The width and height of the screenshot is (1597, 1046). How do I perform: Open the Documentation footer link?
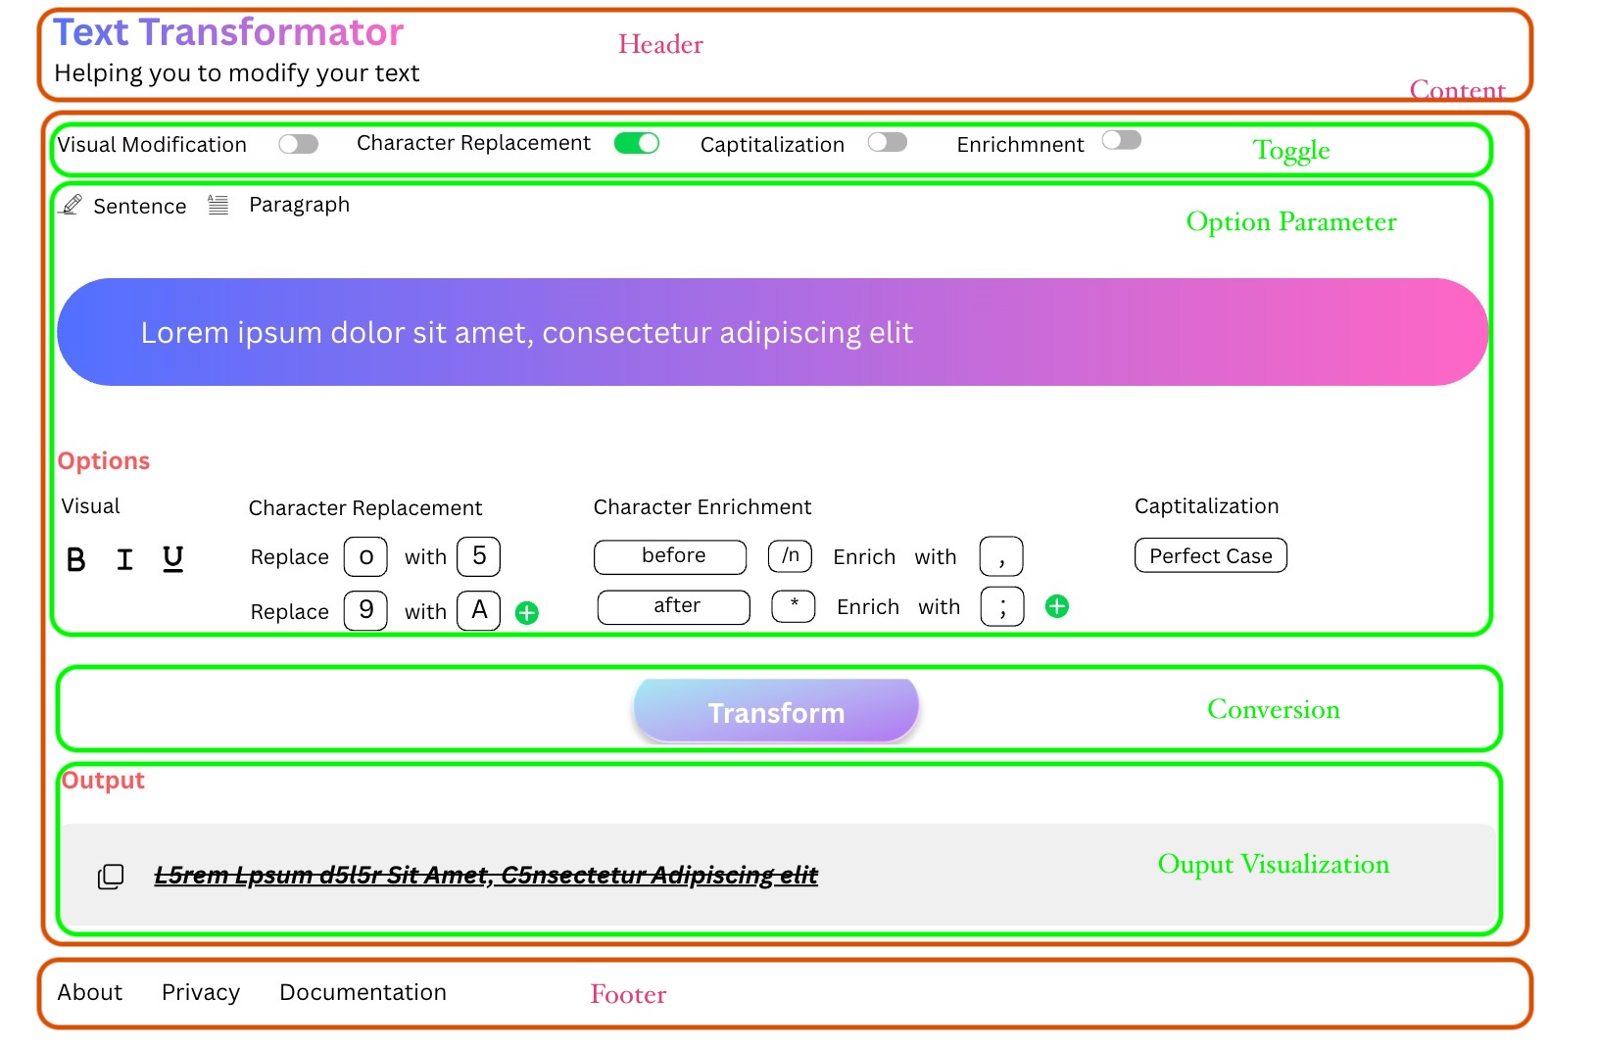click(363, 992)
